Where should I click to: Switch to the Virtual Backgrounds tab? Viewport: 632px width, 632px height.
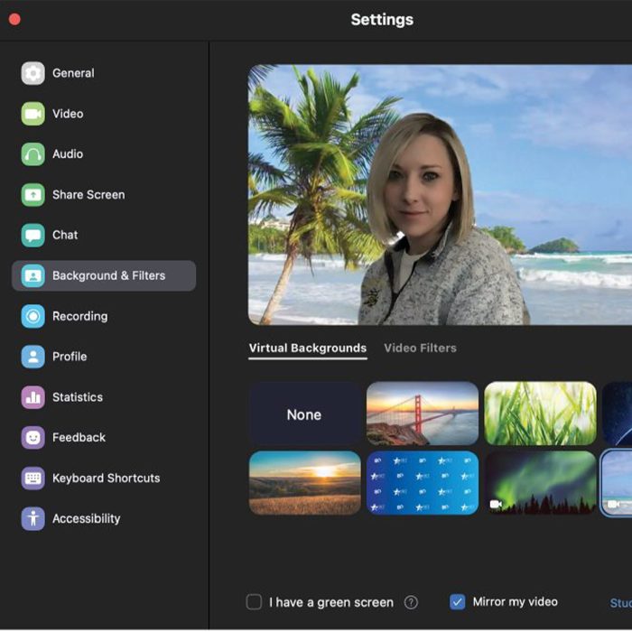click(x=308, y=349)
